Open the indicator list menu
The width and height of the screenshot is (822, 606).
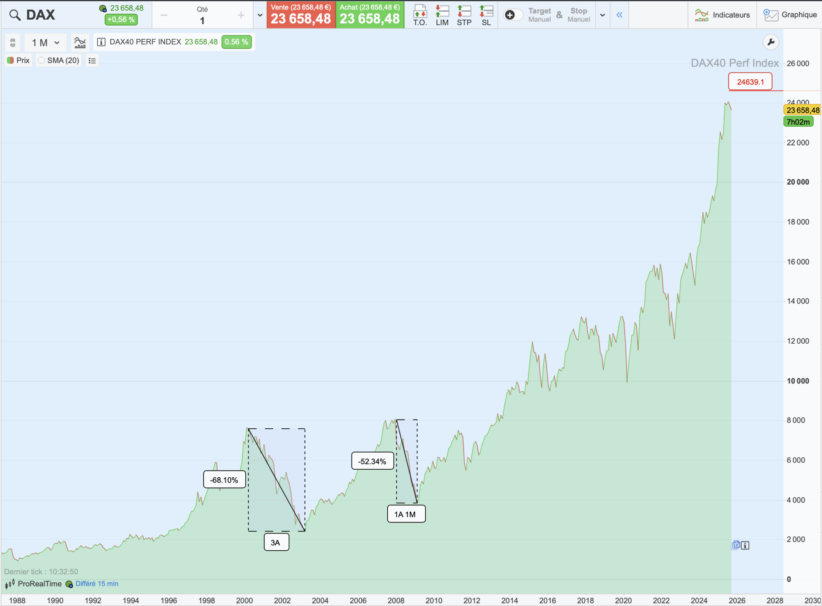(x=92, y=60)
